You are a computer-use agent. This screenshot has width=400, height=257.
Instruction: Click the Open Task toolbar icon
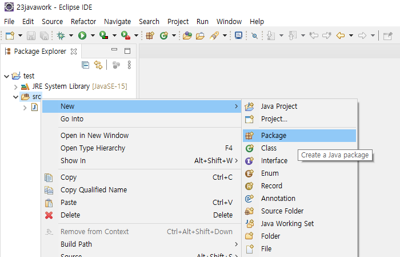(x=200, y=35)
